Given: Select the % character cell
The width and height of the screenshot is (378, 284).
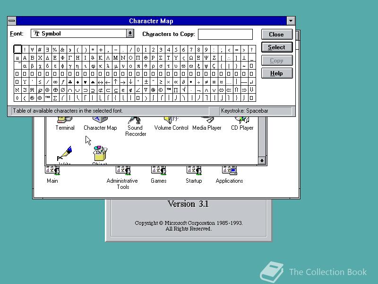Looking at the screenshot, I should (55, 49).
